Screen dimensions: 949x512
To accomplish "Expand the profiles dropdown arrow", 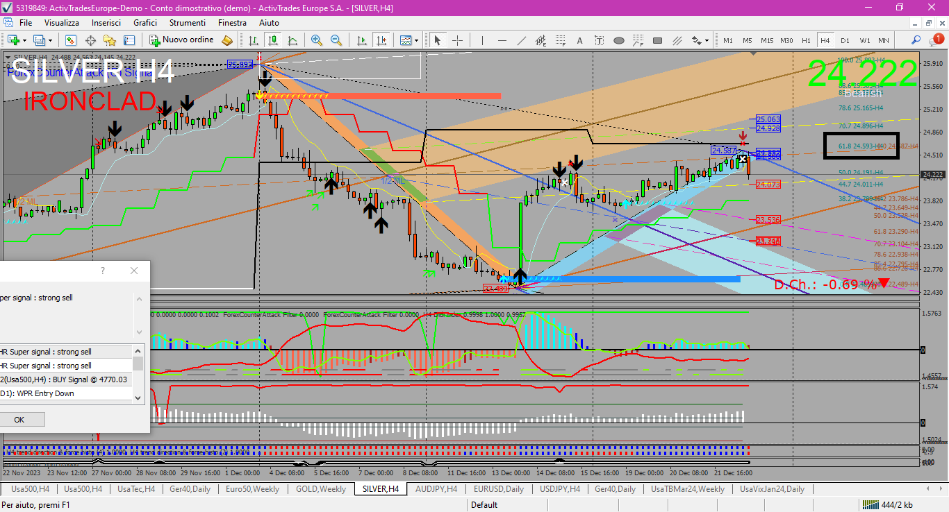I will coord(51,40).
